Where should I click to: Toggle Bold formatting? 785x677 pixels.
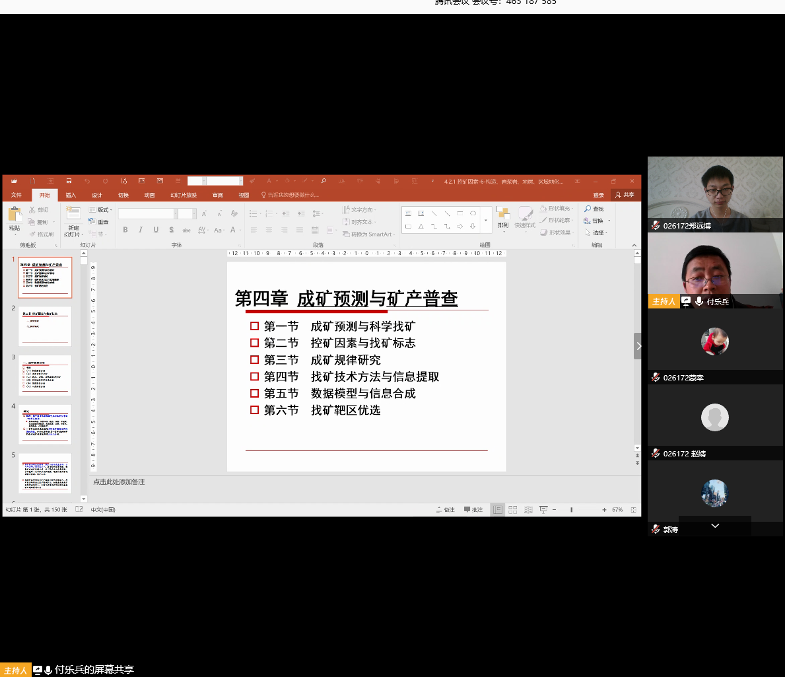[125, 230]
